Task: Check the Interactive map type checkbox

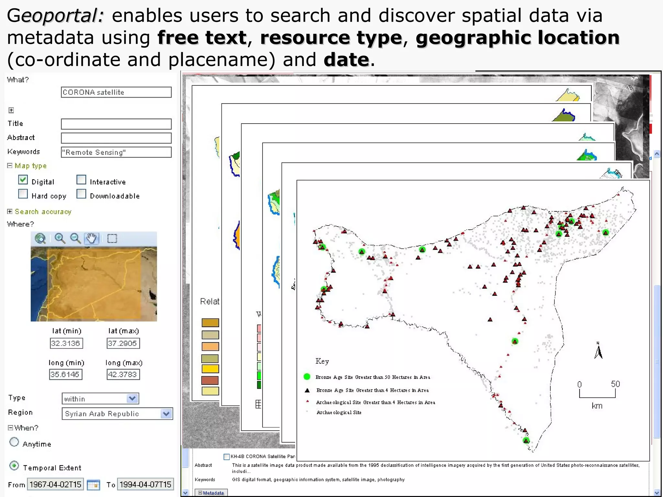Action: (81, 180)
